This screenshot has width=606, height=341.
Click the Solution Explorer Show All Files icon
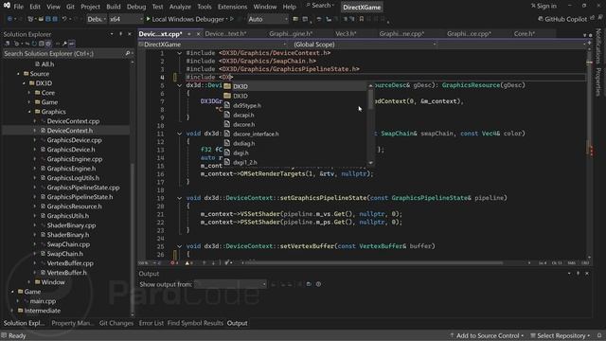48,44
